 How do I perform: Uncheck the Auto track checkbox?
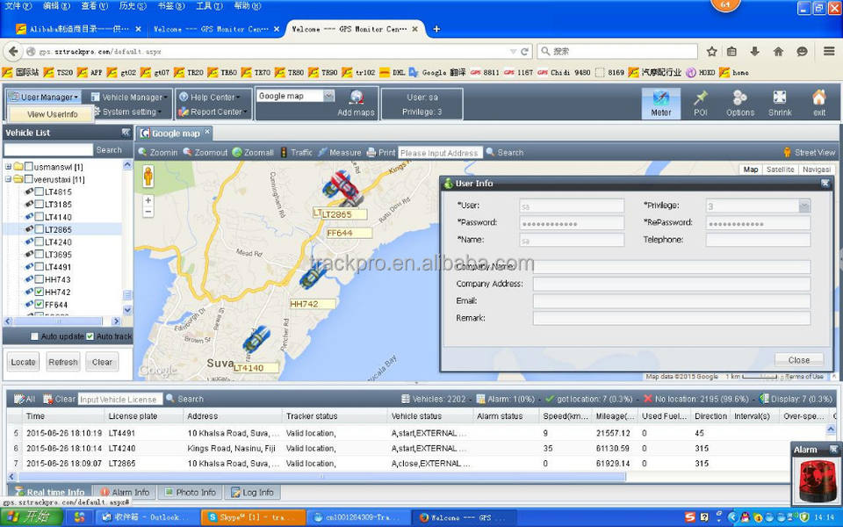tap(90, 336)
